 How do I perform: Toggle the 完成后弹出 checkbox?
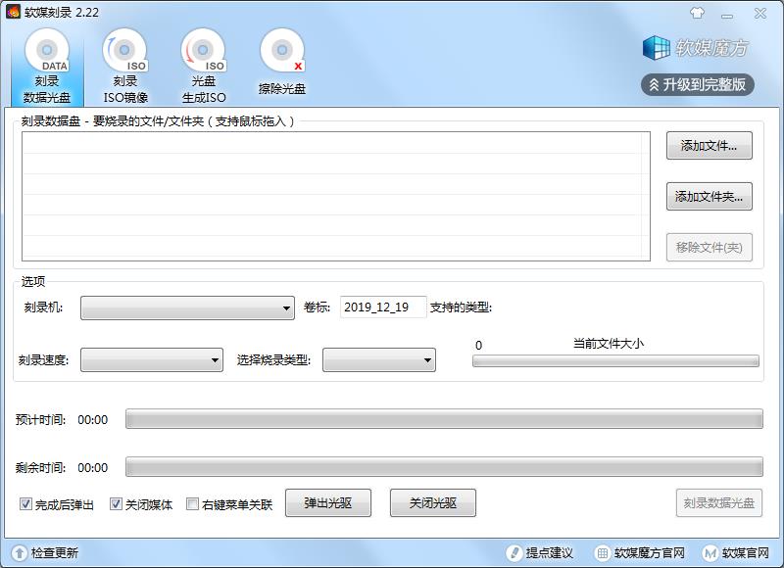pyautogui.click(x=24, y=503)
